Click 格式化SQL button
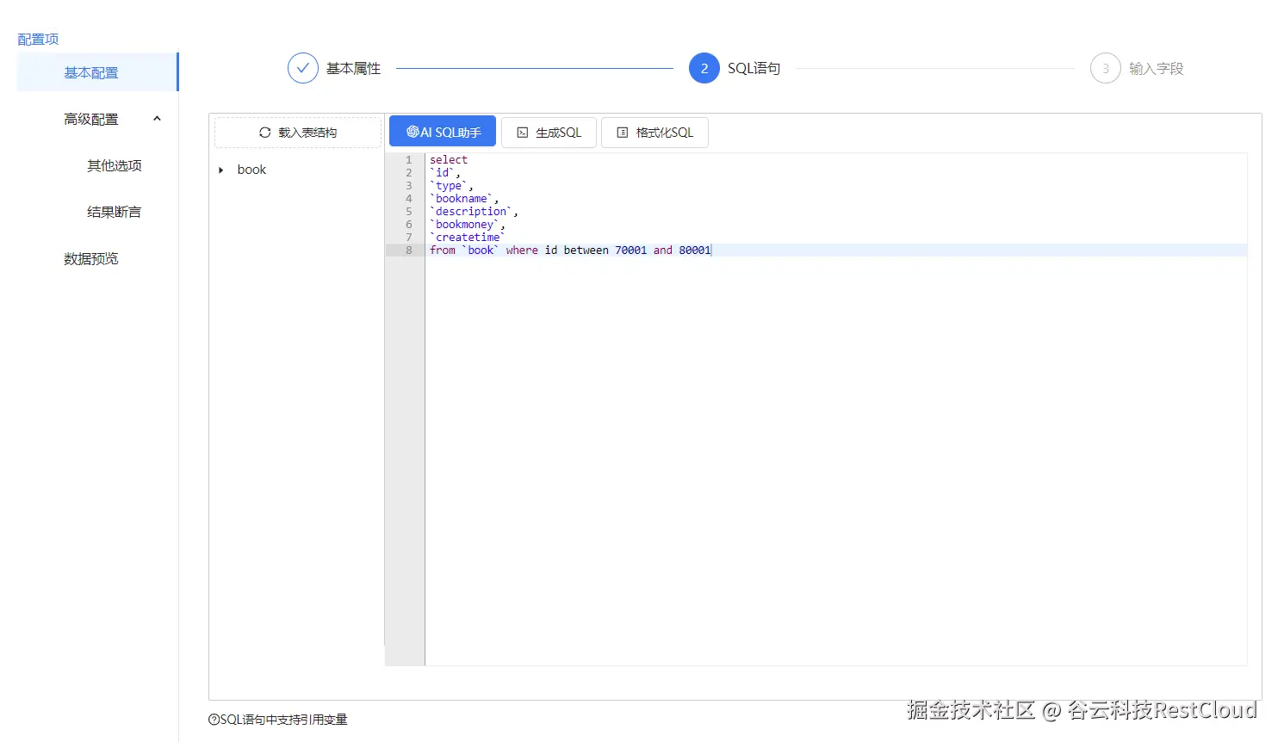Viewport: 1278px width, 742px height. click(x=655, y=133)
